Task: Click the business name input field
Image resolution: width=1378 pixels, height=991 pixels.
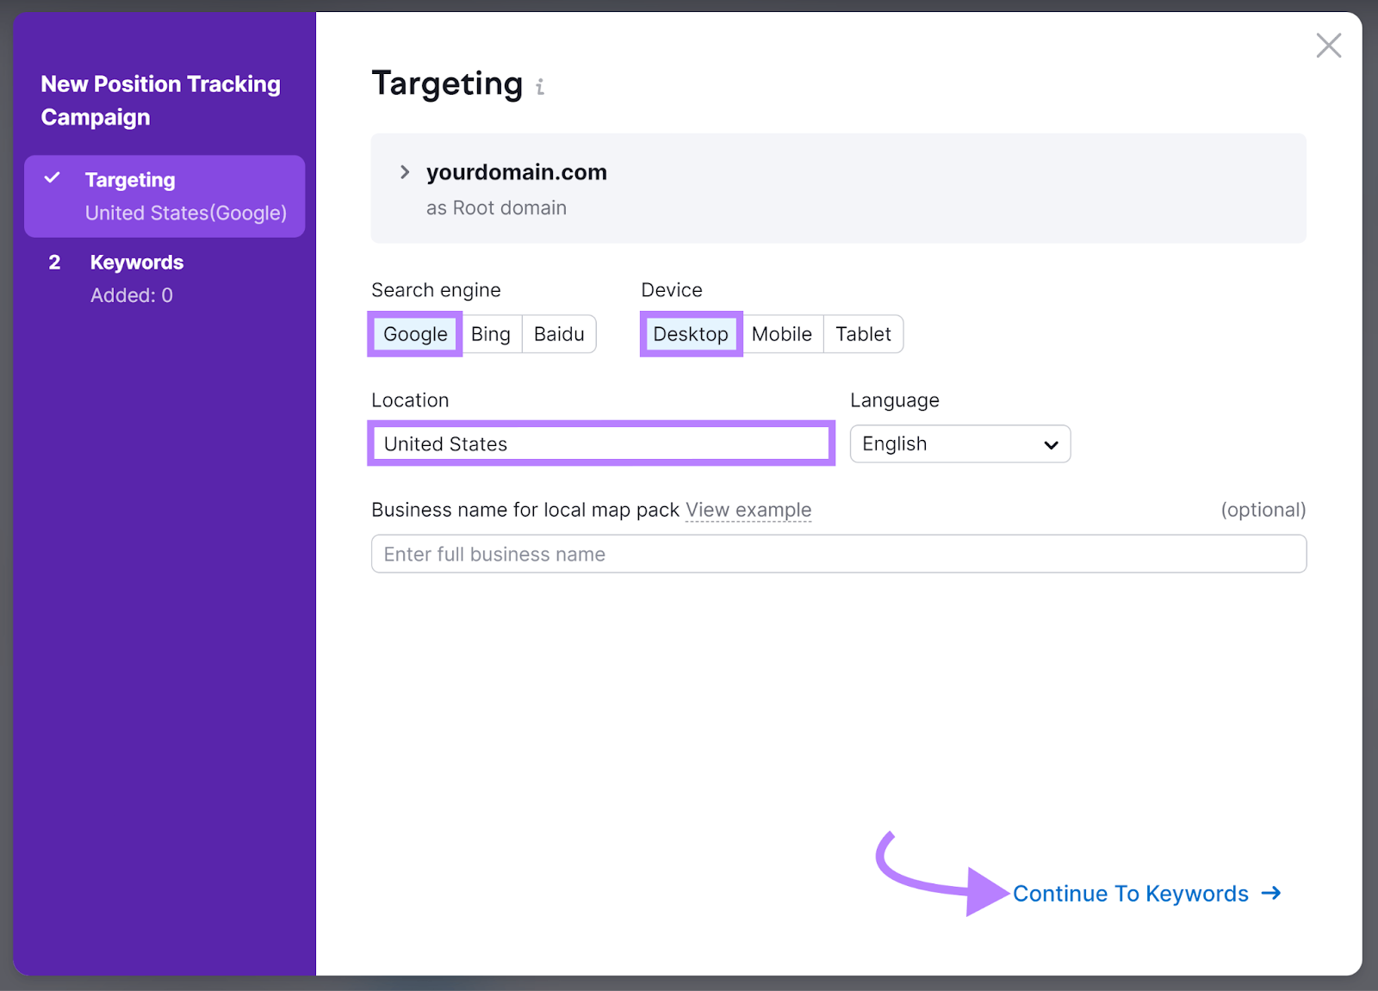Action: [x=838, y=554]
